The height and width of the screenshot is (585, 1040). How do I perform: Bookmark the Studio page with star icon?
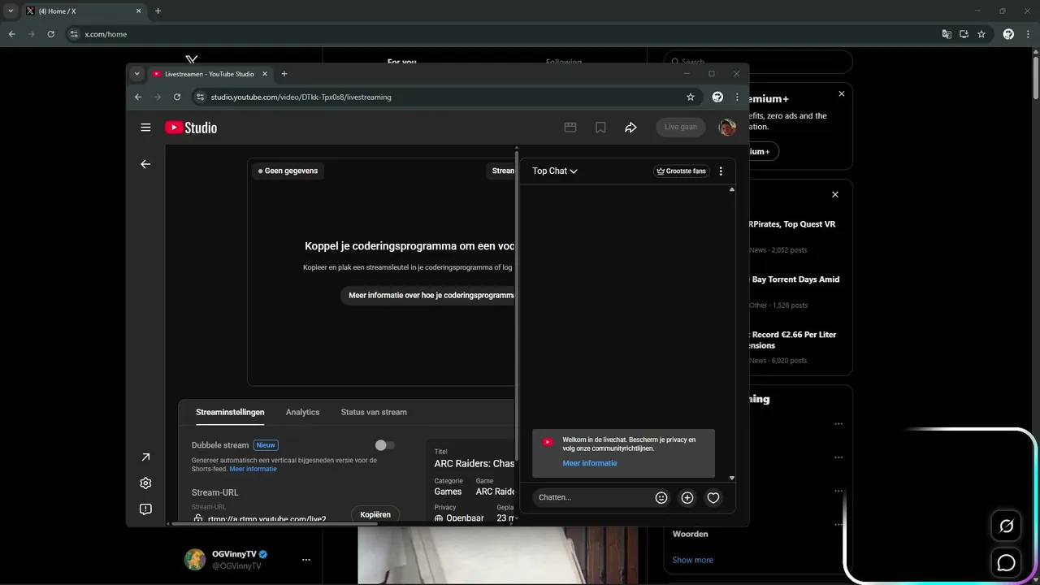pyautogui.click(x=691, y=97)
